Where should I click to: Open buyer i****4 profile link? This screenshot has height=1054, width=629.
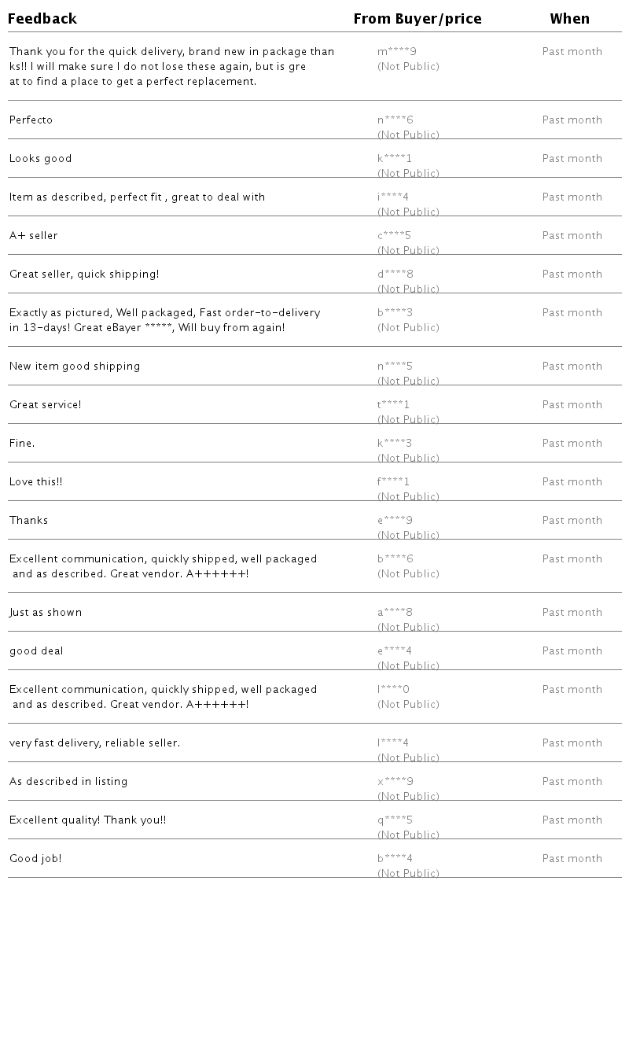[x=393, y=197]
